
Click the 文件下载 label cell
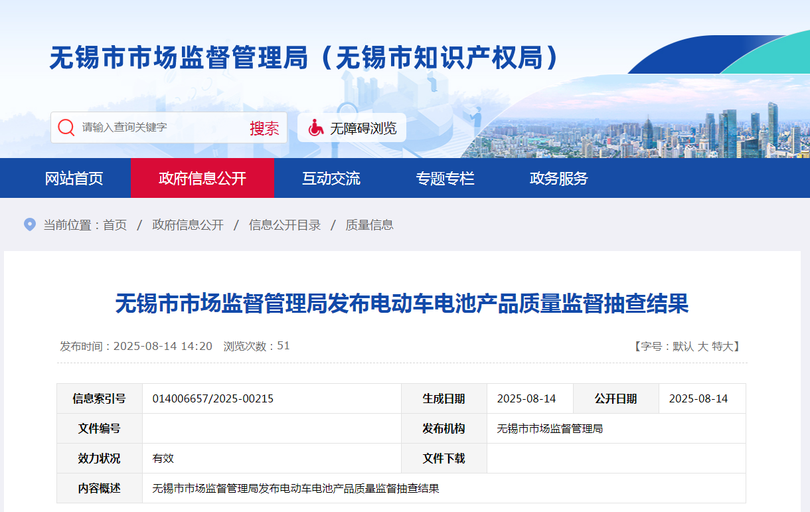[444, 458]
